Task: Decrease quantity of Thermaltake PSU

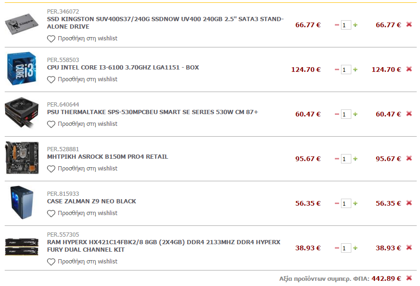Action: pos(337,114)
